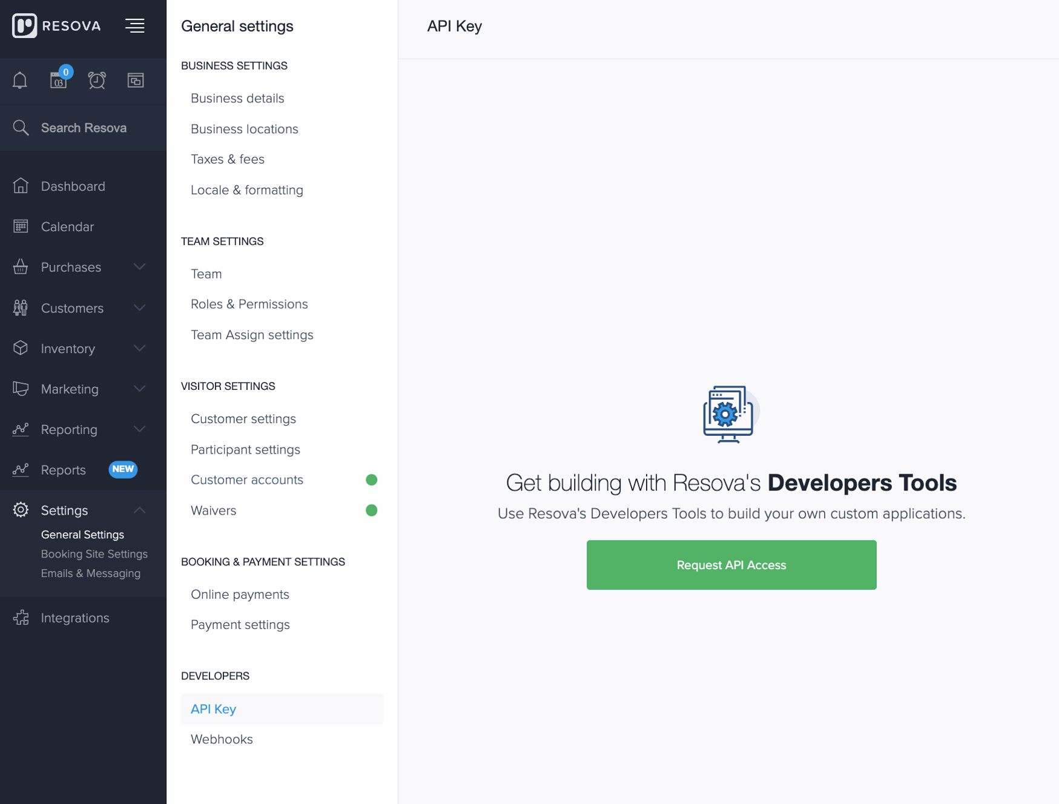Click the Inventory box icon
The image size is (1059, 804).
[21, 348]
